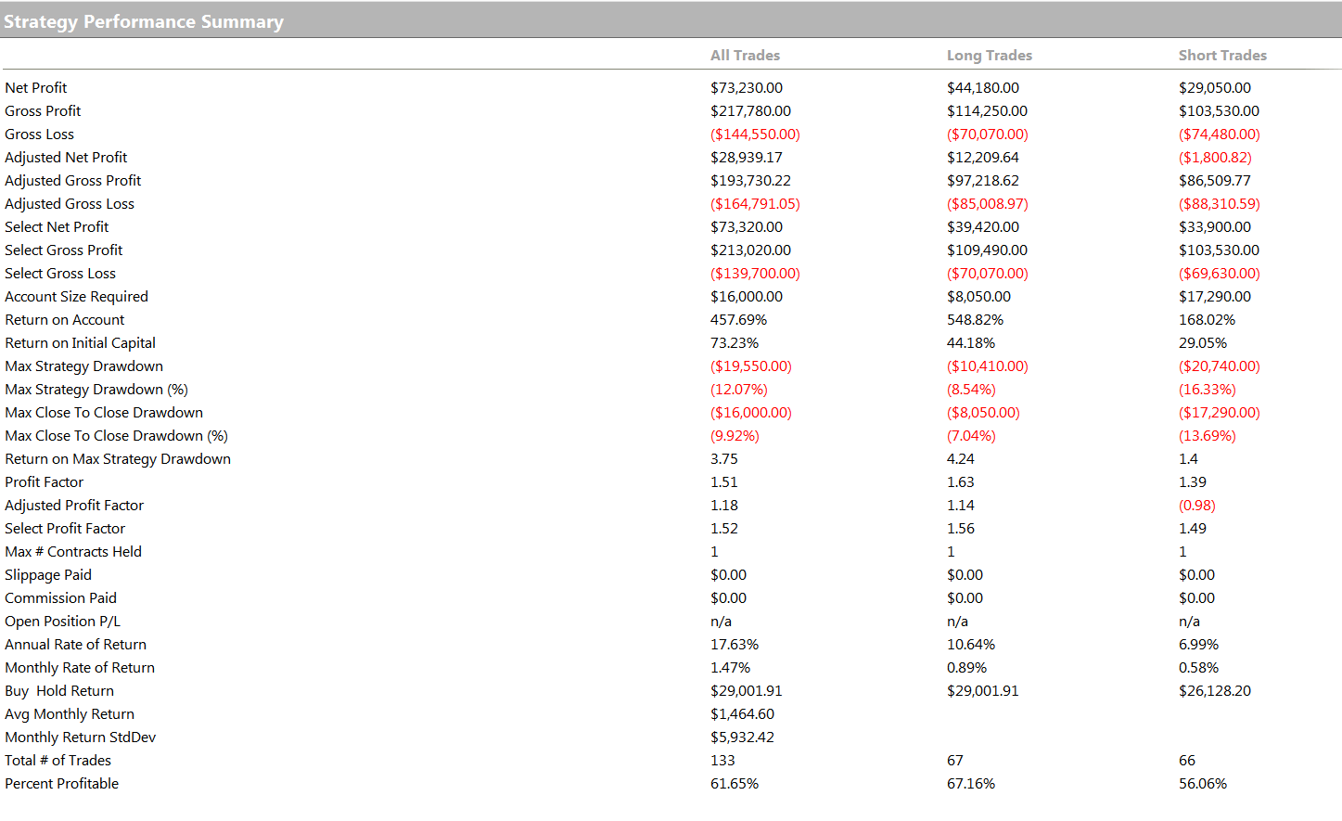Click the Profit Factor value 1.51
This screenshot has height=821, width=1342.
(724, 482)
